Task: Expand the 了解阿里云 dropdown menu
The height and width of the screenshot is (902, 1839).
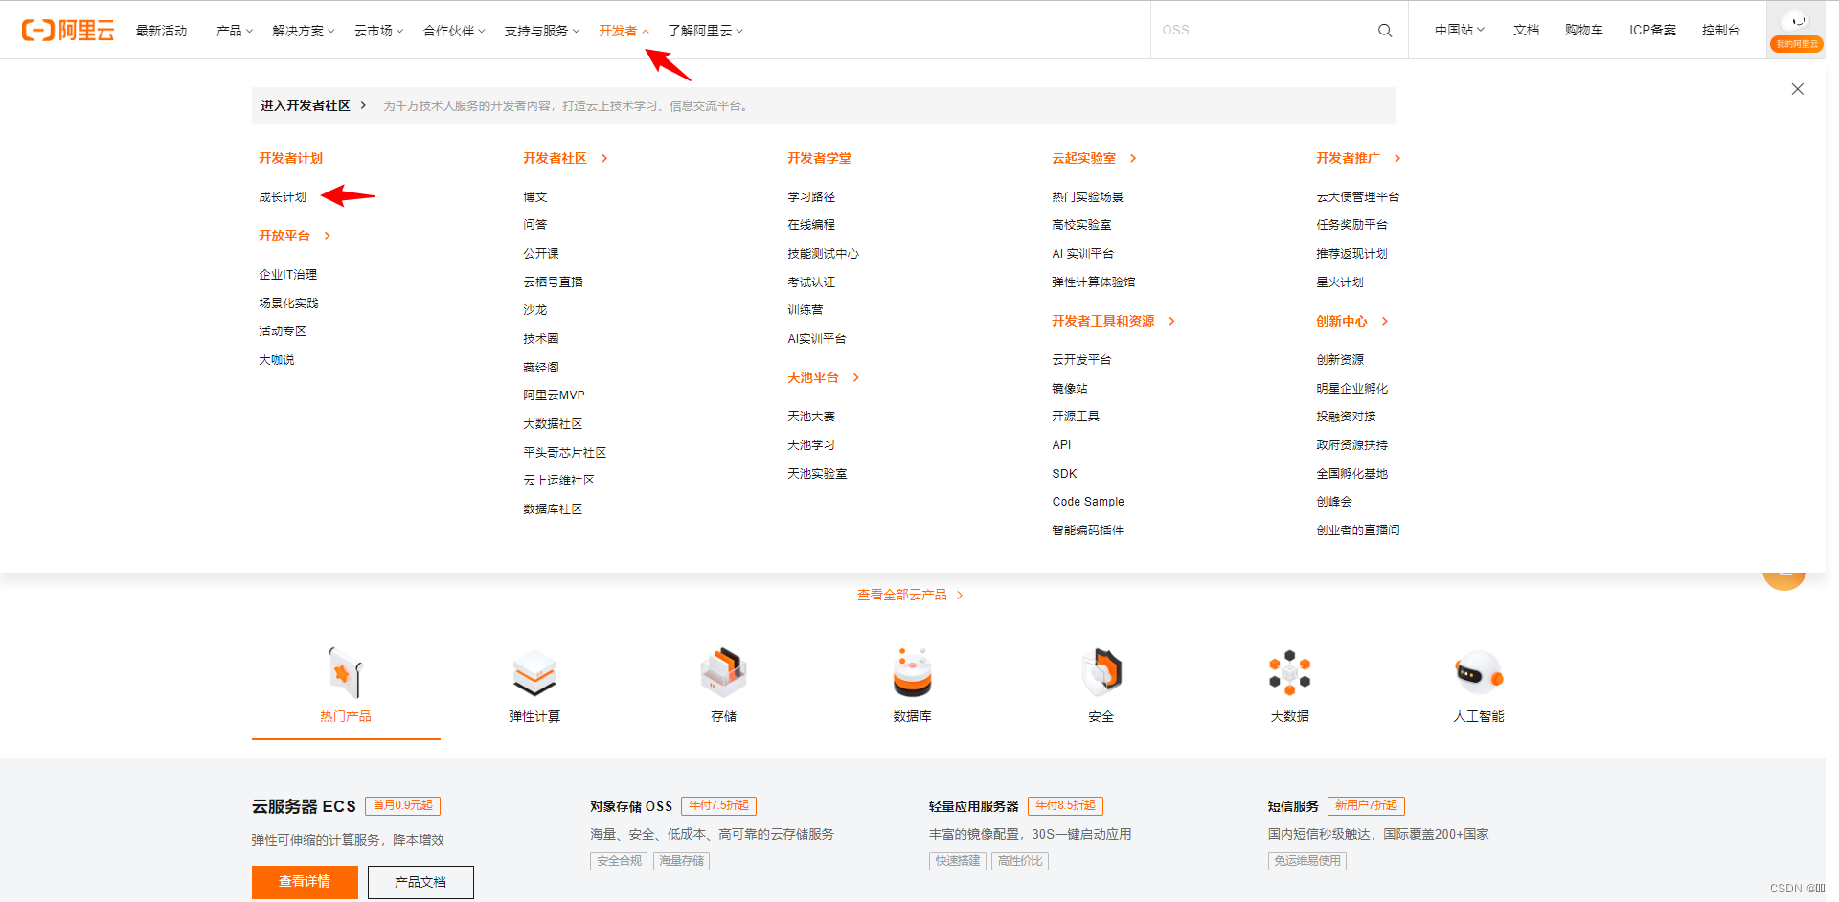Action: coord(706,31)
